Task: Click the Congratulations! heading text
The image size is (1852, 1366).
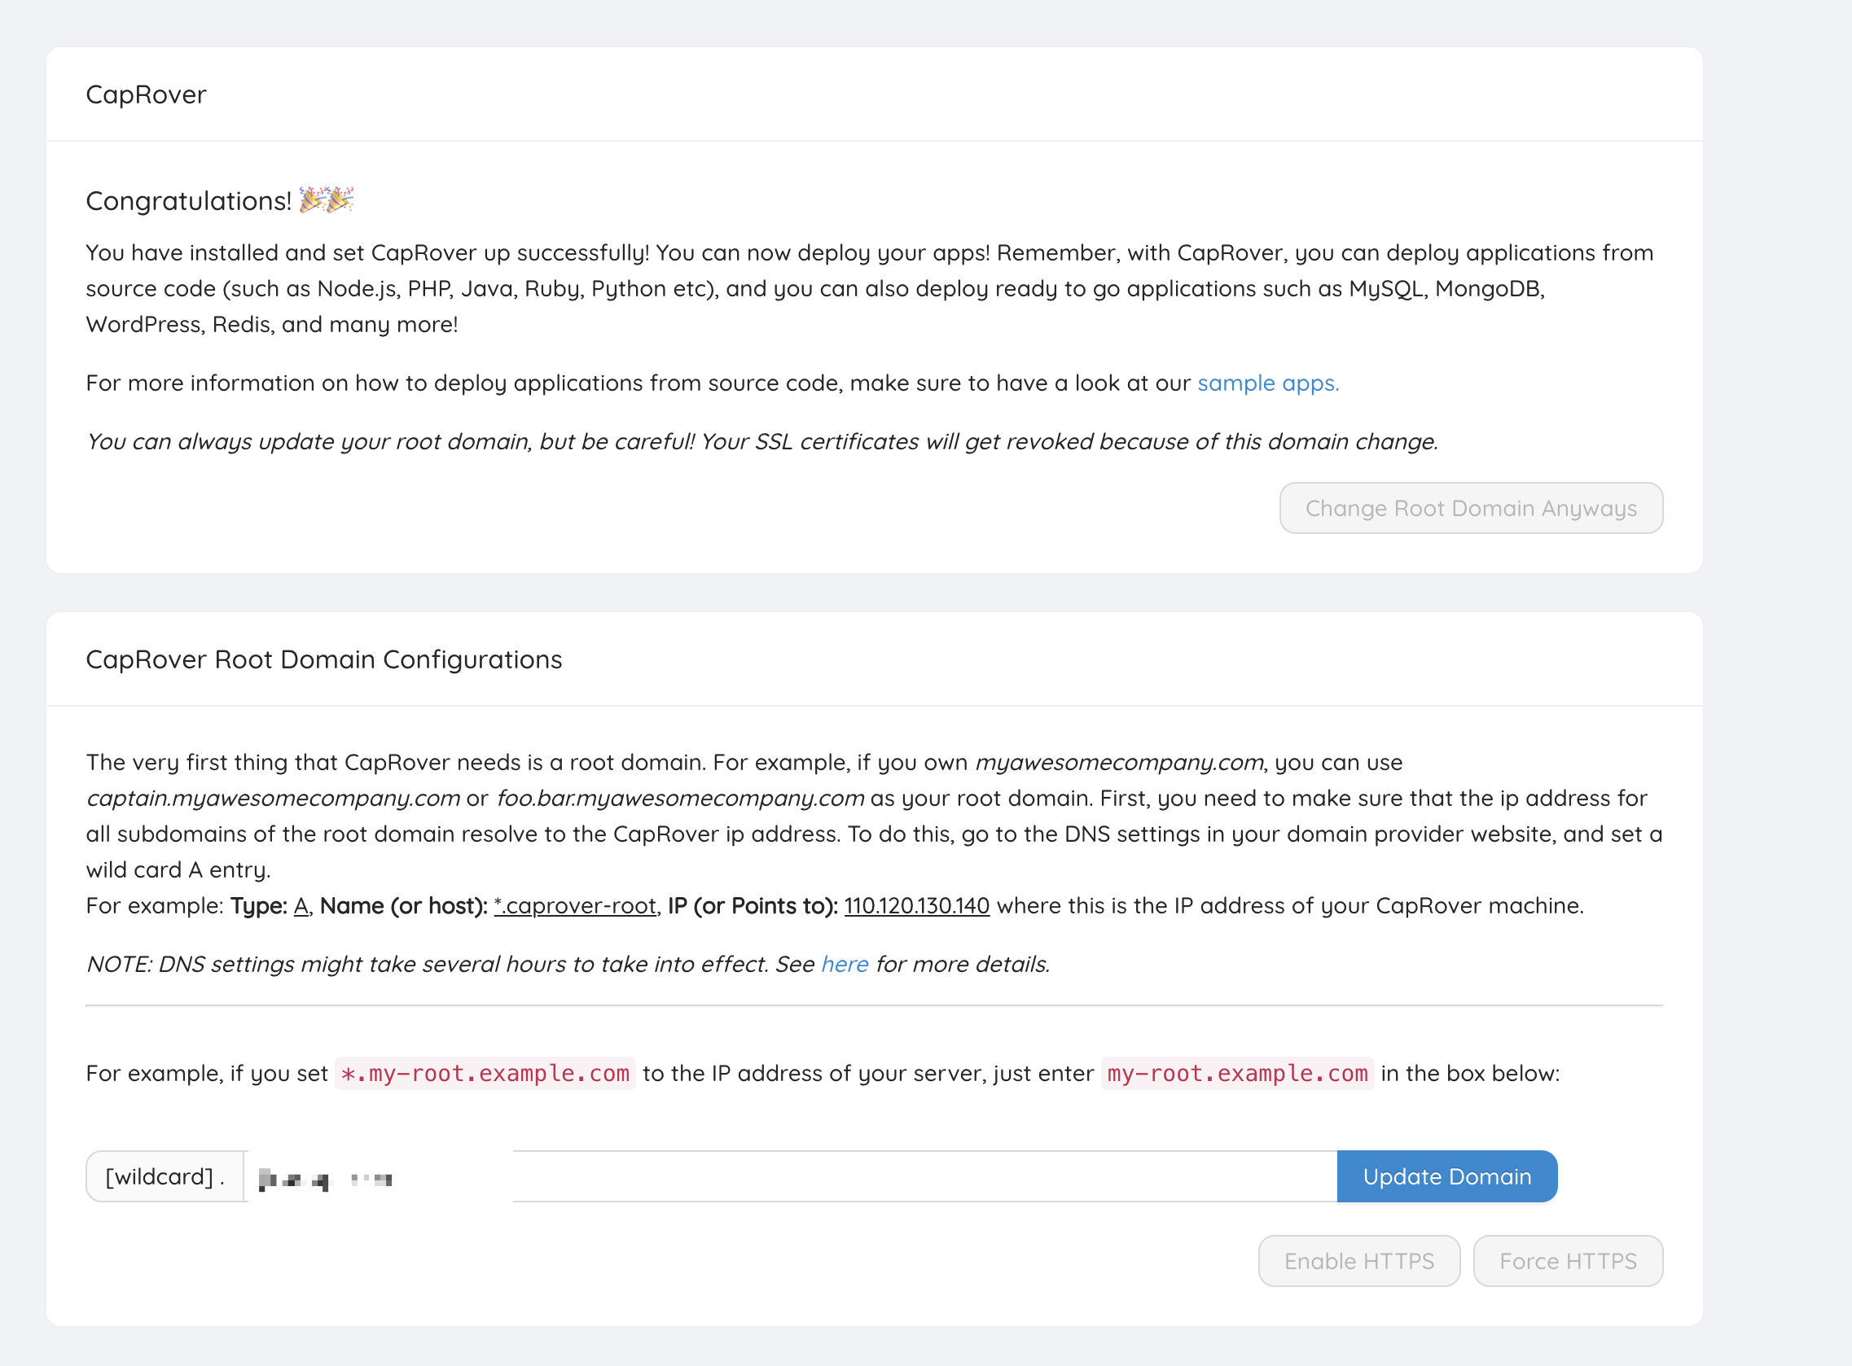Action: click(x=189, y=201)
